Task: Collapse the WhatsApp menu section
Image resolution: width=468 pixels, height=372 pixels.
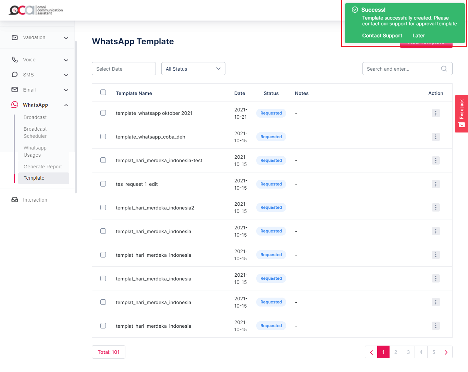Action: click(x=66, y=105)
